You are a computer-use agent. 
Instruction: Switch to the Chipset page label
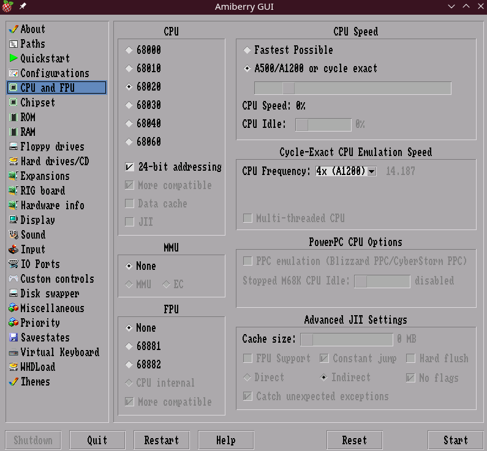[37, 102]
